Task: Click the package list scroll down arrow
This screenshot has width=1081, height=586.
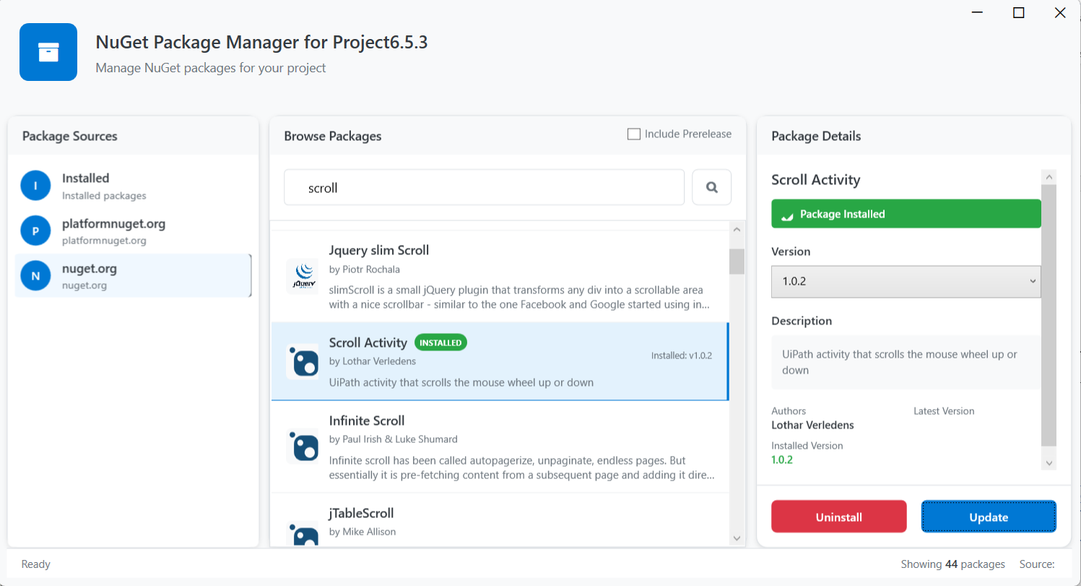Action: [737, 538]
